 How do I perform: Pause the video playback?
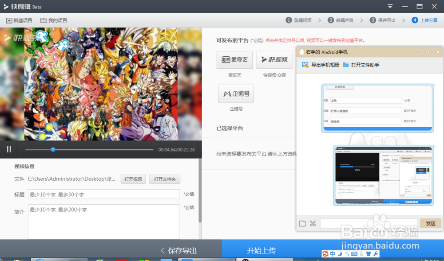click(9, 149)
